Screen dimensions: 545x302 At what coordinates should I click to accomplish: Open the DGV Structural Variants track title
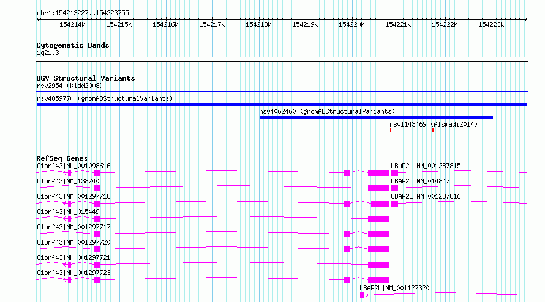pos(86,78)
